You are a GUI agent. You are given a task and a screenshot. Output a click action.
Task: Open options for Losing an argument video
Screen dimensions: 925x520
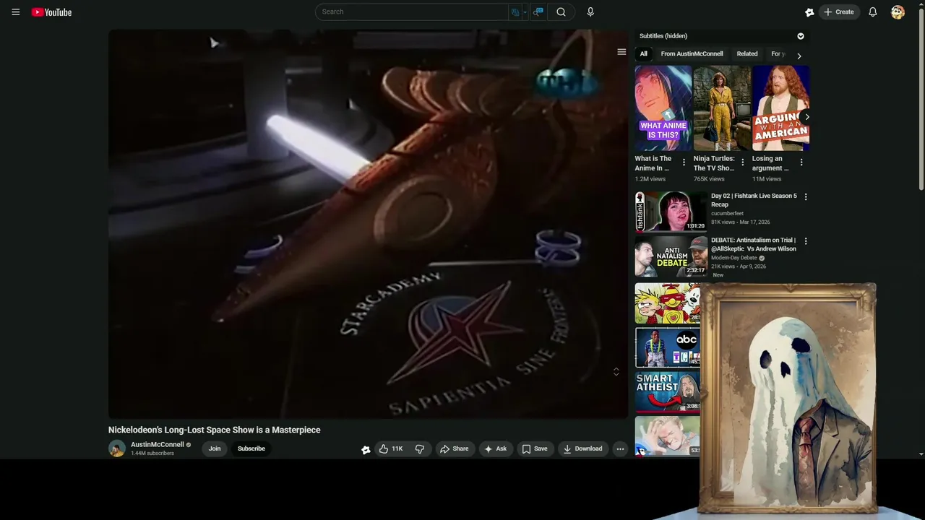(801, 162)
